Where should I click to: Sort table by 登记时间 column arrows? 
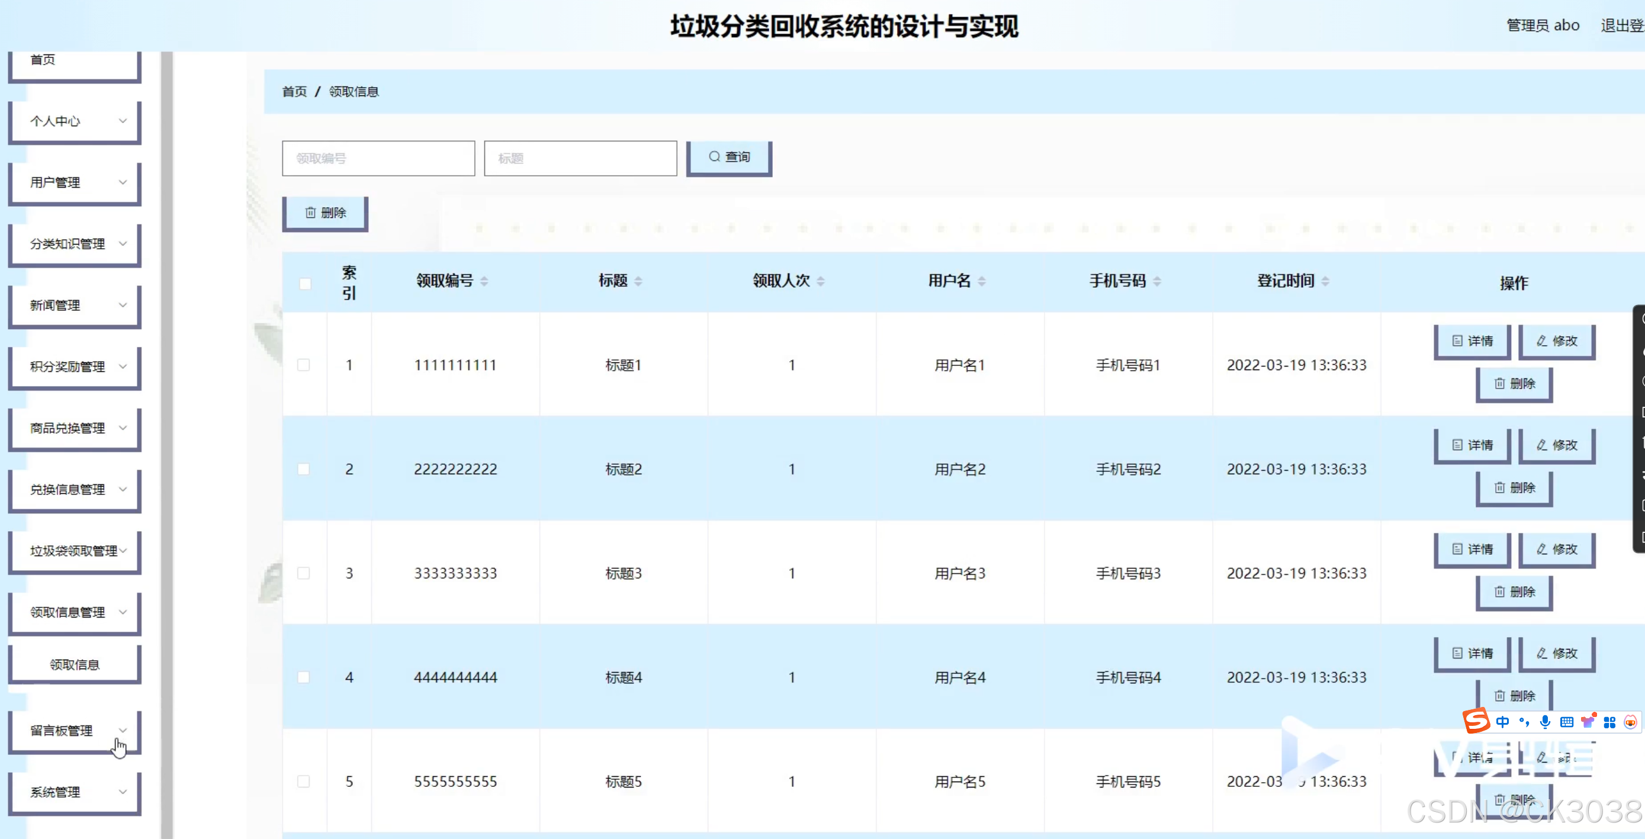[x=1325, y=281]
